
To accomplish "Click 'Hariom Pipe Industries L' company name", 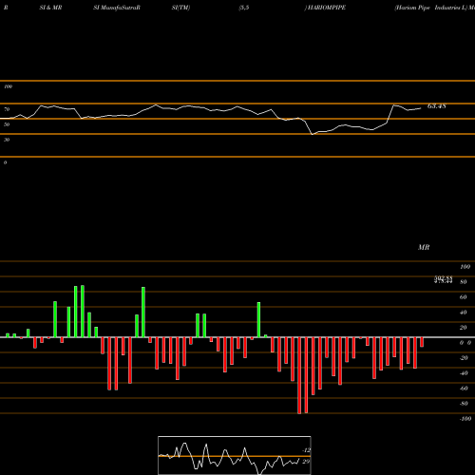I will [x=430, y=8].
